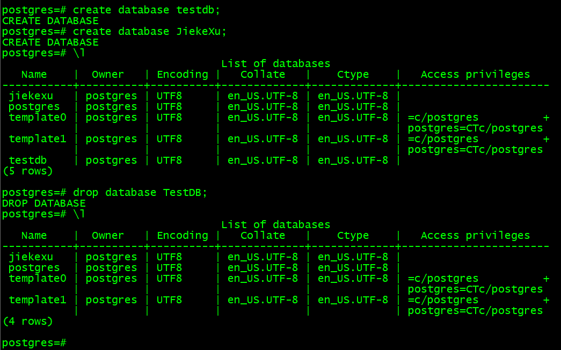The image size is (561, 350).
Task: Click the Encoding header in the second table
Action: coord(183,236)
